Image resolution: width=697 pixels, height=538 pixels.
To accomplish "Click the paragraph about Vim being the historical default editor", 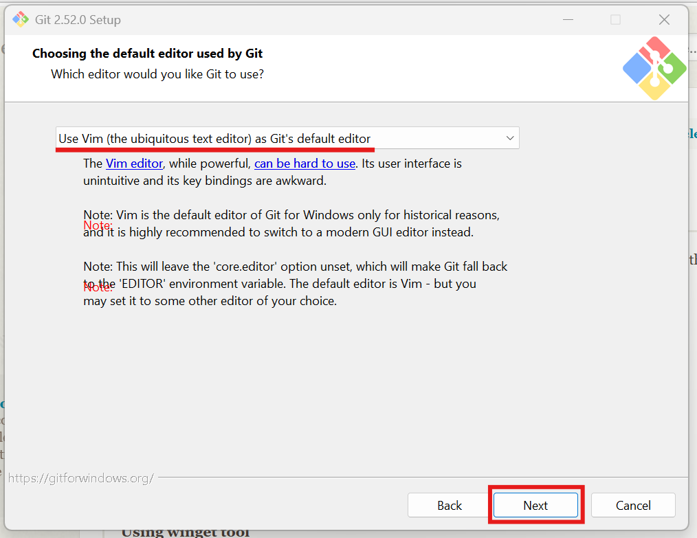I will (291, 223).
